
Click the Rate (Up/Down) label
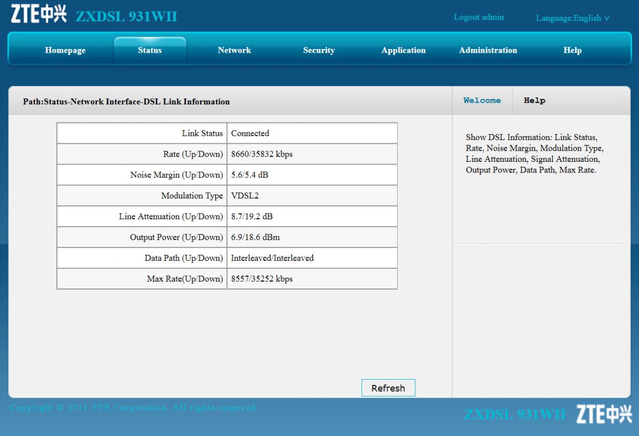[193, 154]
